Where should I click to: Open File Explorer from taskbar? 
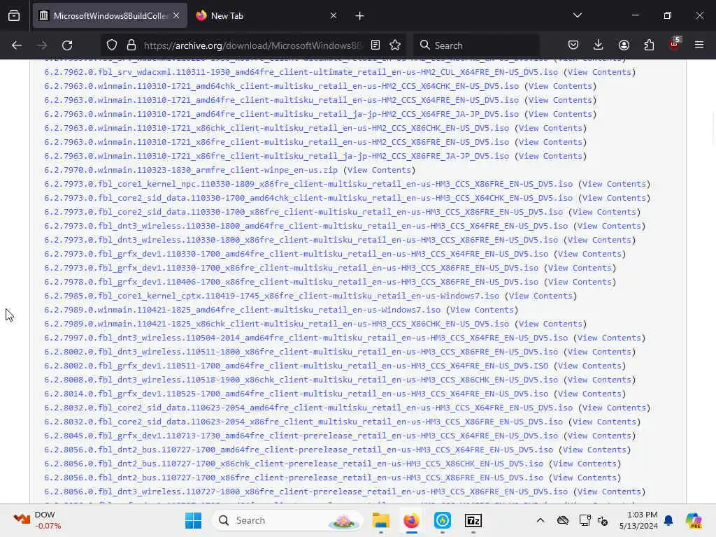pyautogui.click(x=380, y=520)
